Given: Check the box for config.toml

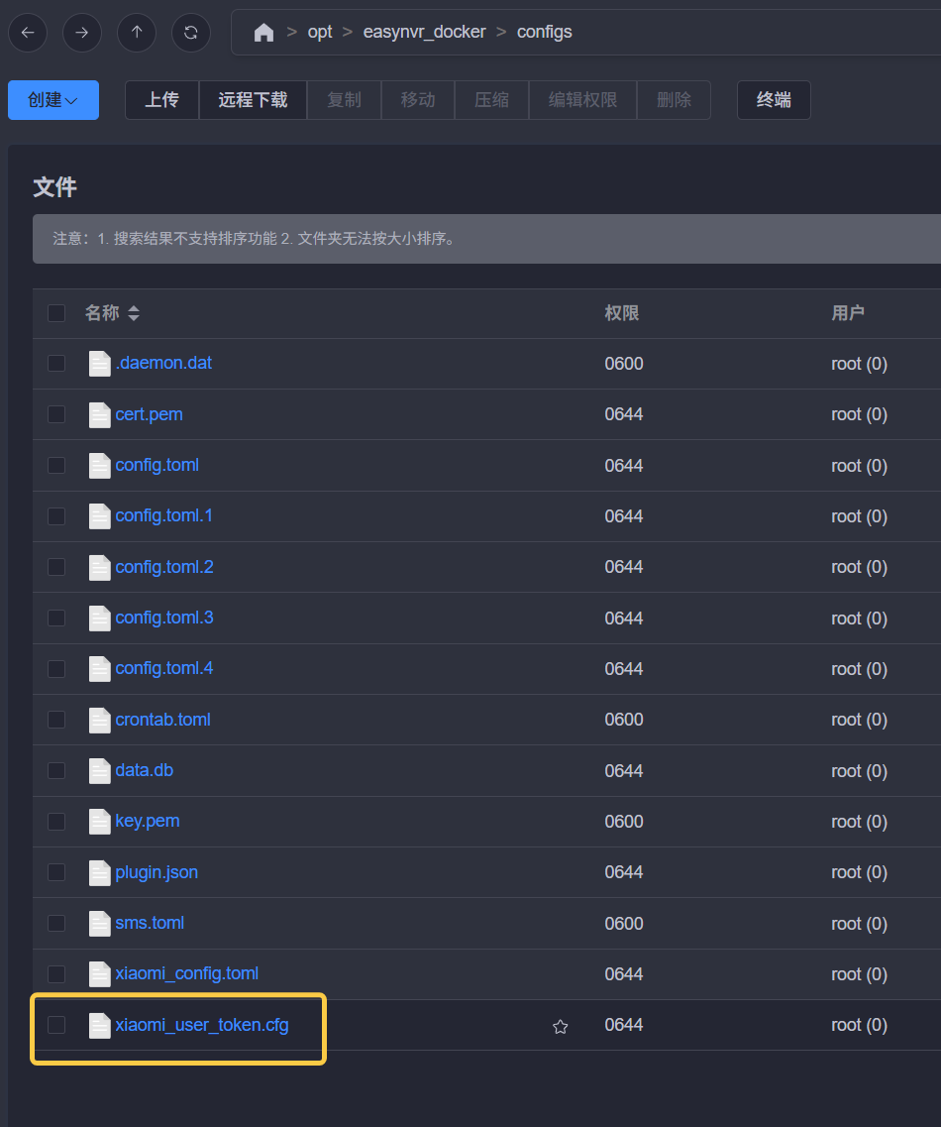Looking at the screenshot, I should [56, 466].
